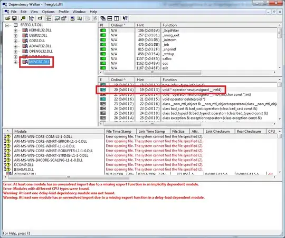Click warning icon beside DCOMP.DLL module

point(7,165)
